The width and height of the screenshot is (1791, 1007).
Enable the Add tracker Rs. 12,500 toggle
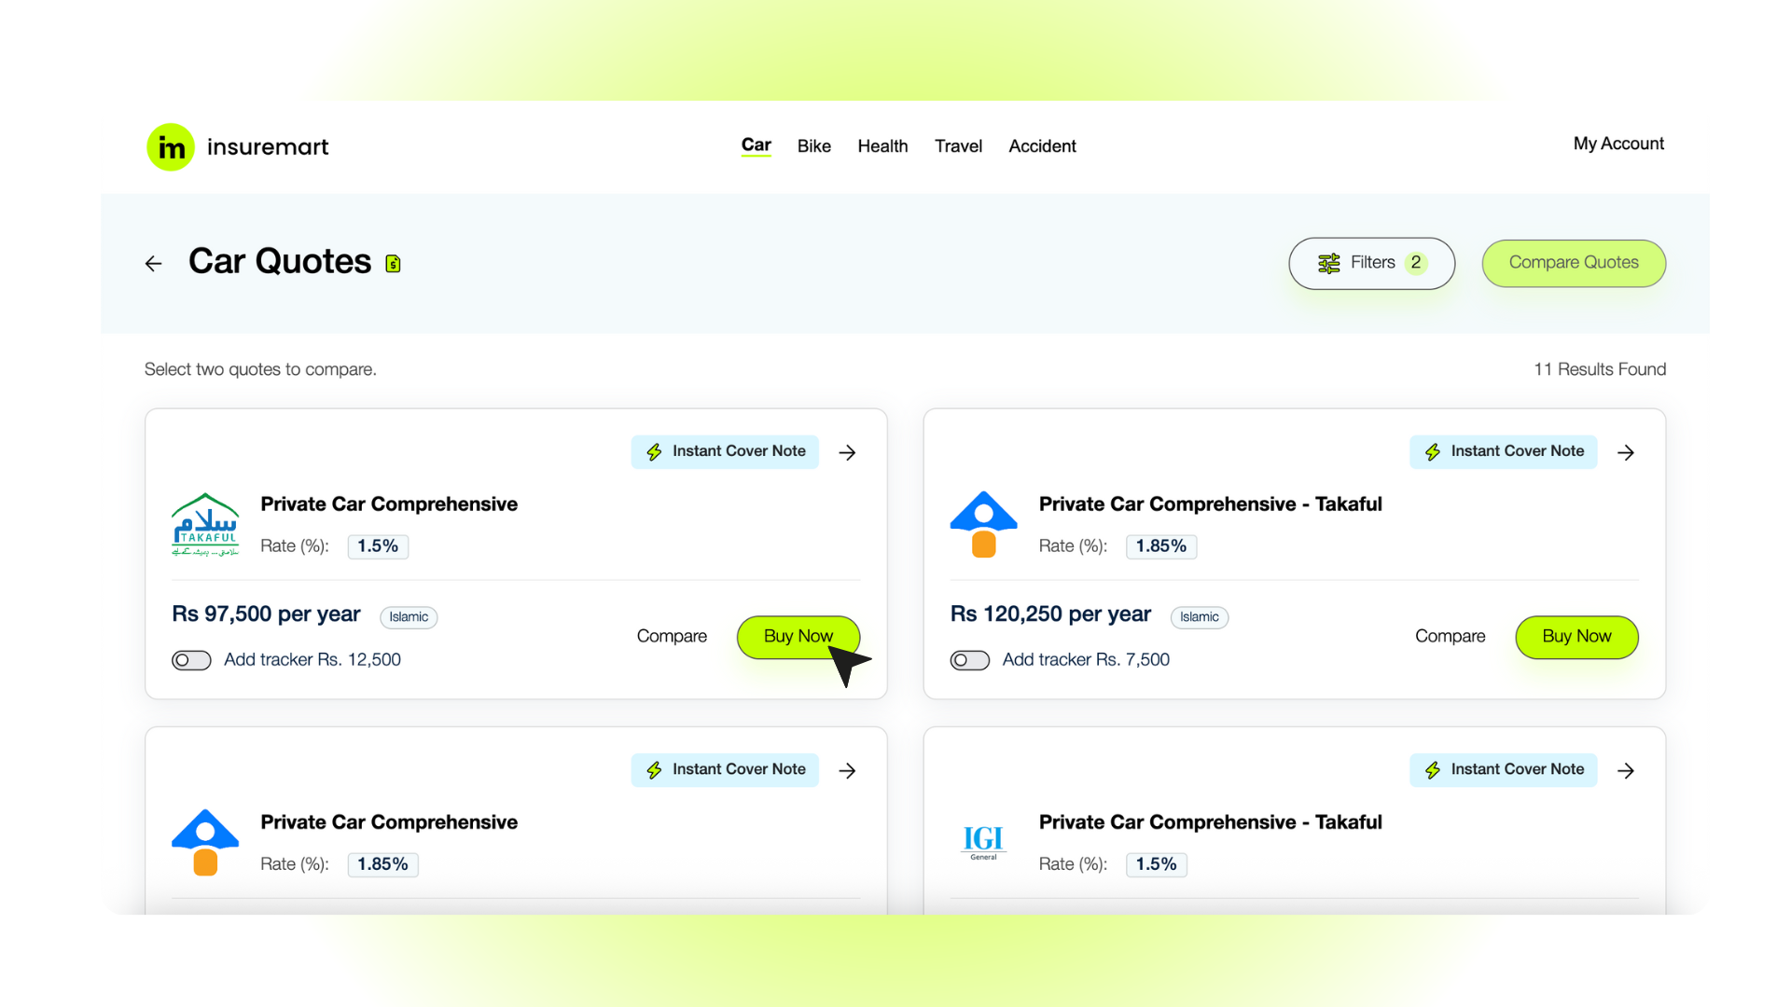(x=191, y=660)
